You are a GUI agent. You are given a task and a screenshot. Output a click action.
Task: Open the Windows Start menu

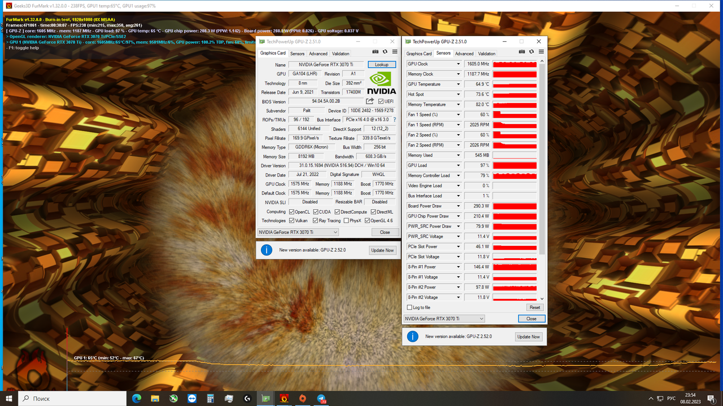[x=9, y=399]
